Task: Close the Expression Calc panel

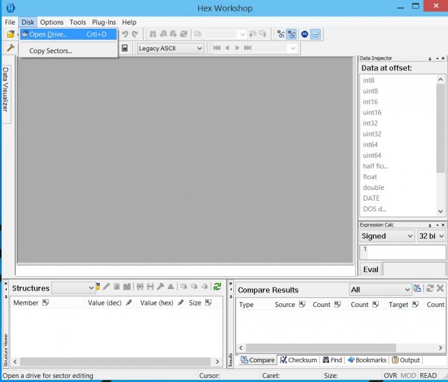Action: tap(443, 225)
